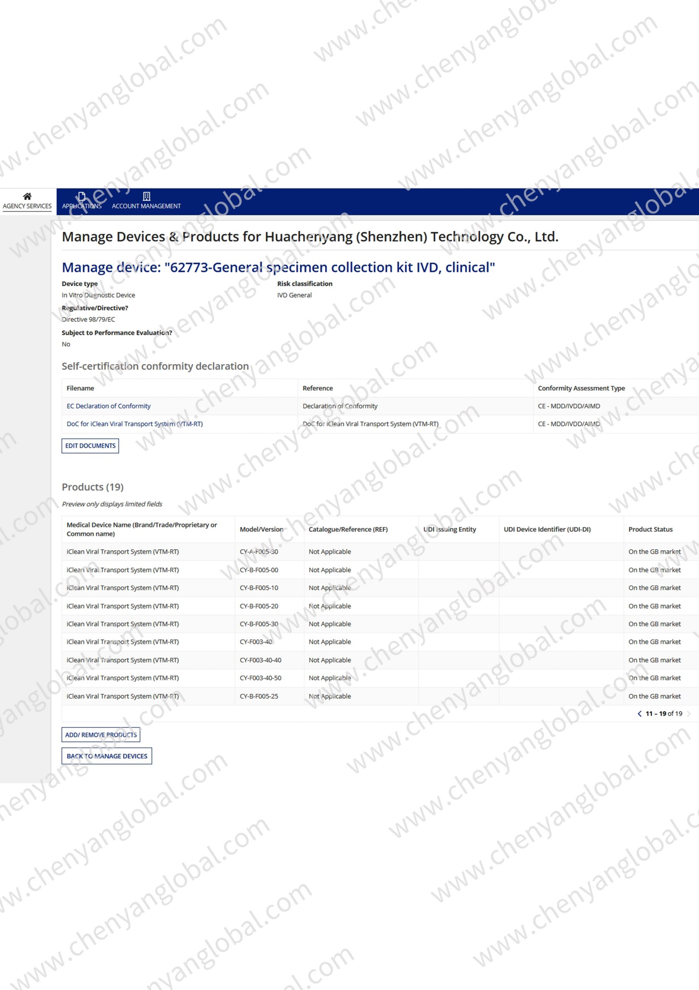Open EC Declaration of Conformity file
Screen dimensions: 699x990
pyautogui.click(x=109, y=406)
